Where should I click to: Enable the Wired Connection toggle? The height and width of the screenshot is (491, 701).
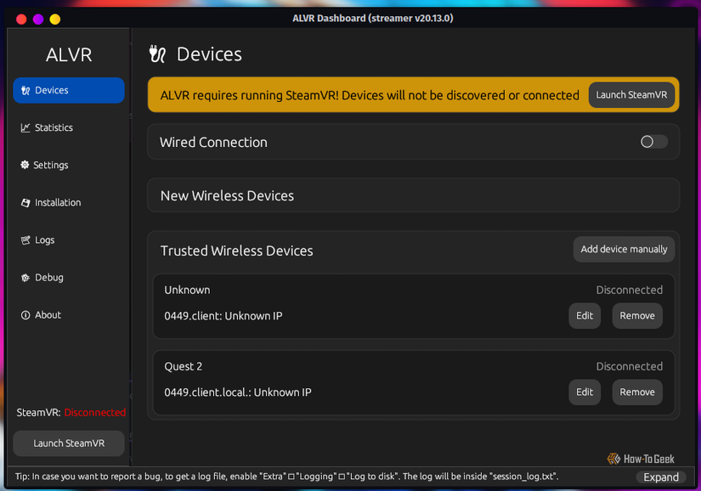[653, 142]
